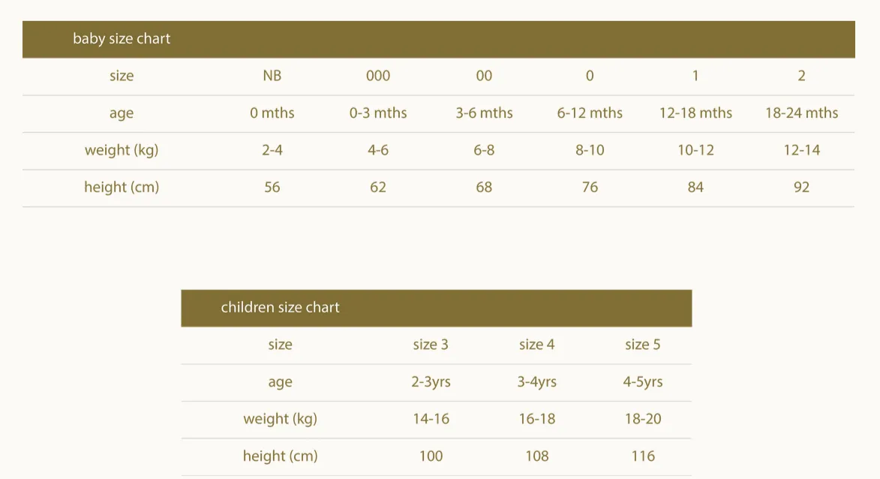Select the 12-14 weight cell
The width and height of the screenshot is (880, 479).
[801, 150]
